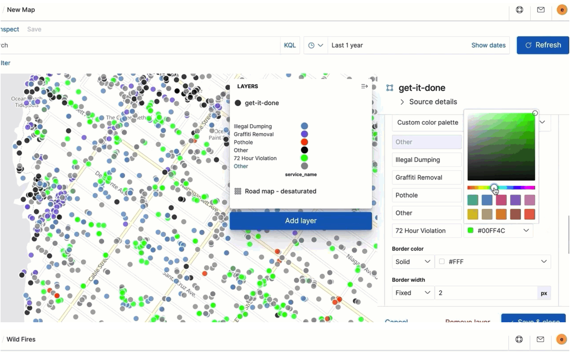Image resolution: width=576 pixels, height=352 pixels.
Task: Pick the red swatch in the color picker
Action: tap(530, 214)
